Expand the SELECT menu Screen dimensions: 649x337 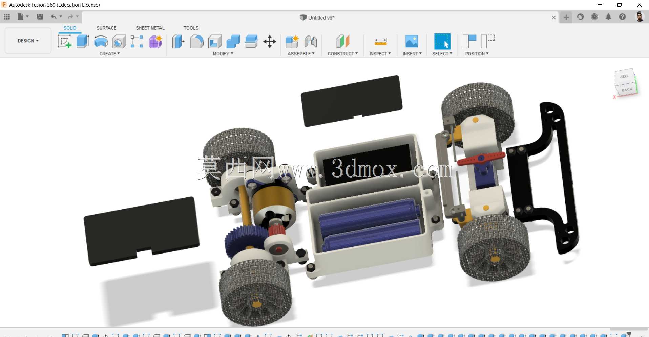(x=442, y=54)
